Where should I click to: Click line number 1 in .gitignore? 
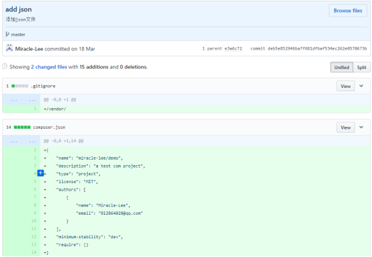point(35,109)
